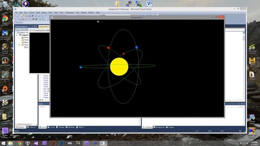This screenshot has height=146, width=260.
Task: Select the Solution node in Solution Explorer
Action: (x=22, y=32)
